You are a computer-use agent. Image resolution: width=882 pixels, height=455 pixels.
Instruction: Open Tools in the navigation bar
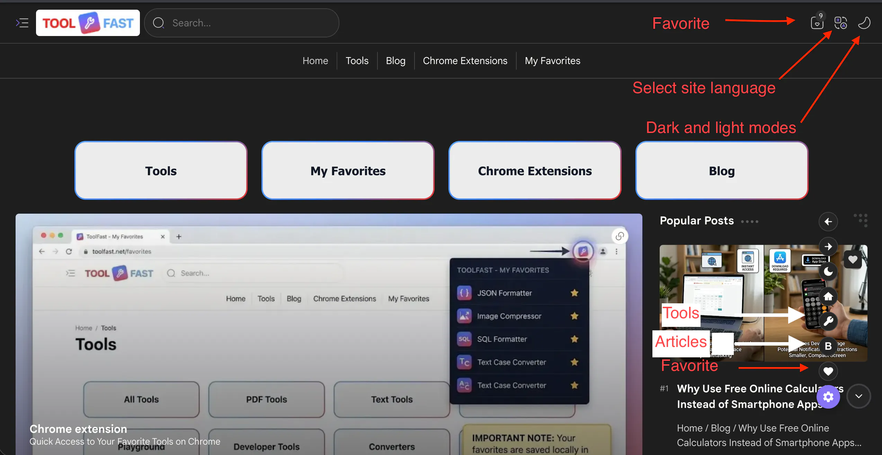(357, 61)
